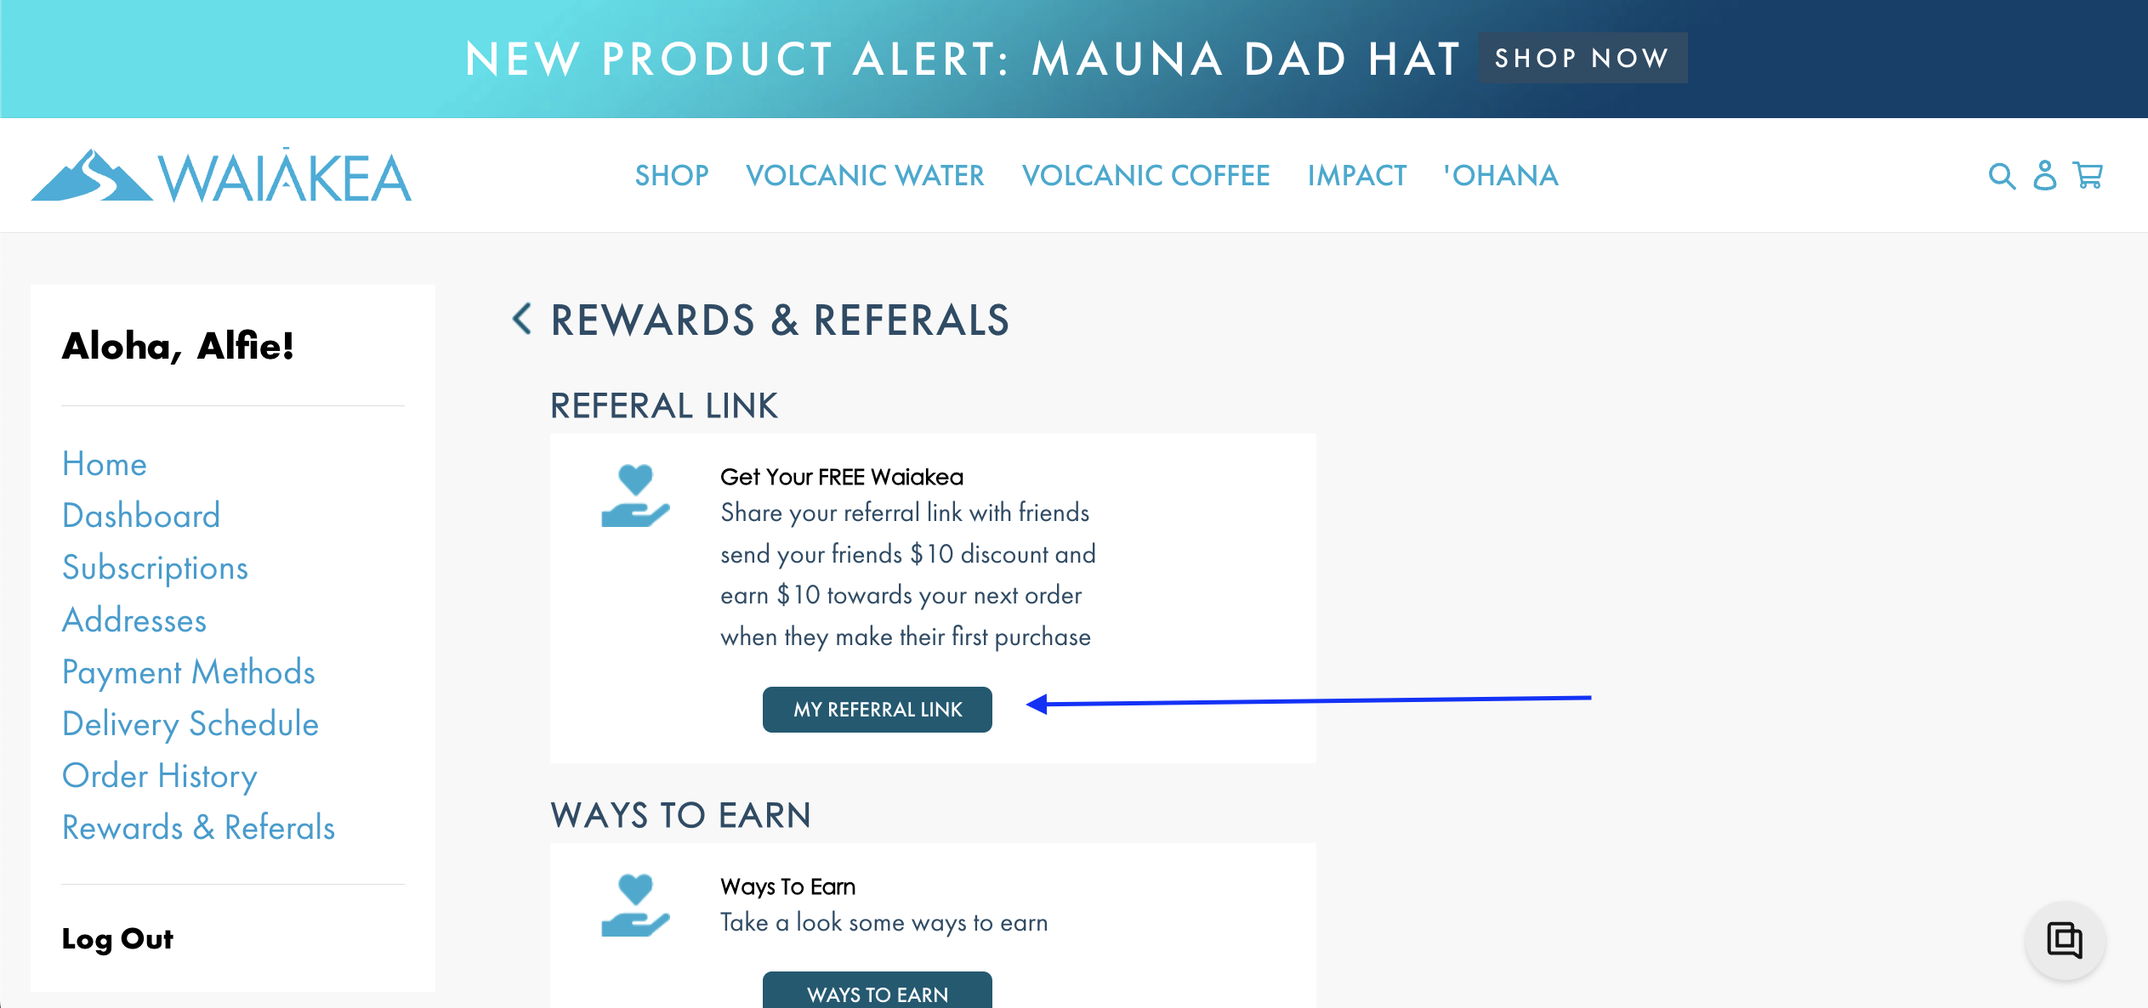Screen dimensions: 2148x1008
Task: Open the chat widget icon
Action: coord(2065,940)
